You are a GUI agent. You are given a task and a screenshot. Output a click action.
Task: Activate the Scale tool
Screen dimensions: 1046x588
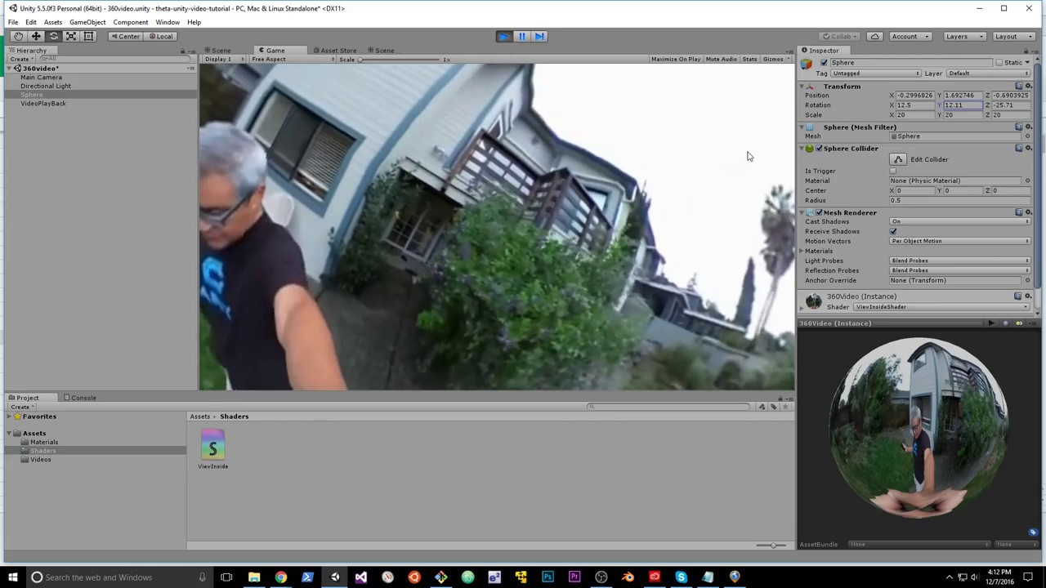pyautogui.click(x=71, y=36)
